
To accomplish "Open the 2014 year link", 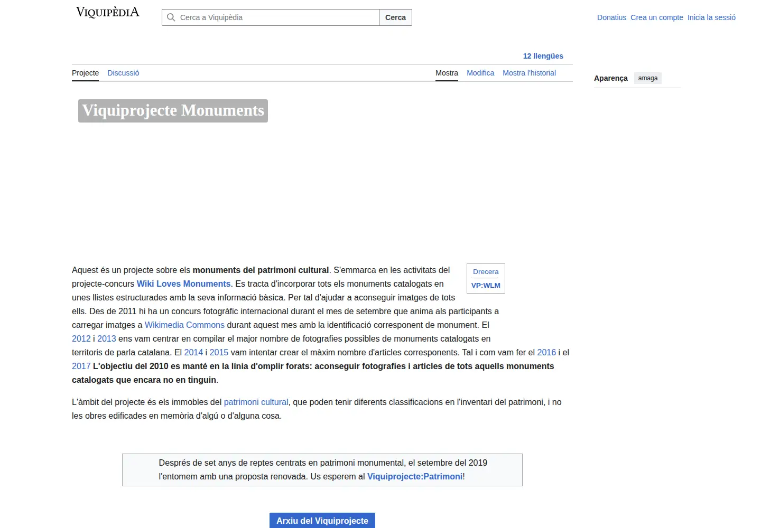I will (193, 353).
